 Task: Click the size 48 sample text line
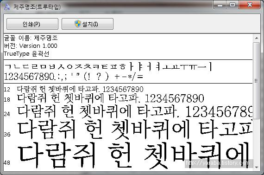click(x=133, y=156)
